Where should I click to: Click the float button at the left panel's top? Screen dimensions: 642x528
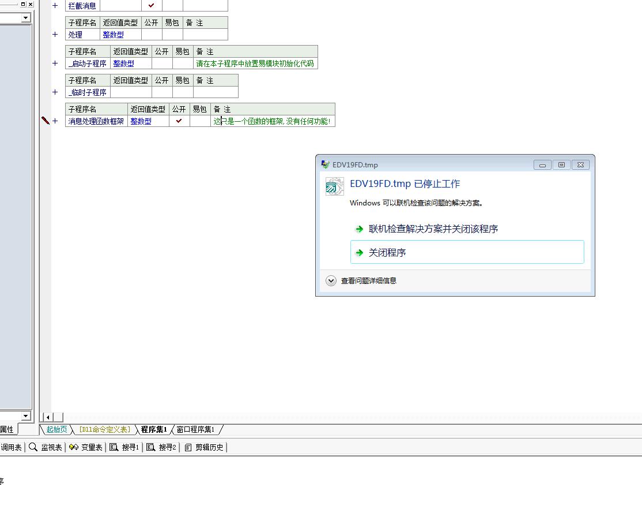click(23, 4)
